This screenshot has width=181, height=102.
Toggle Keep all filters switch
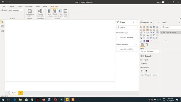[x=145, y=71]
